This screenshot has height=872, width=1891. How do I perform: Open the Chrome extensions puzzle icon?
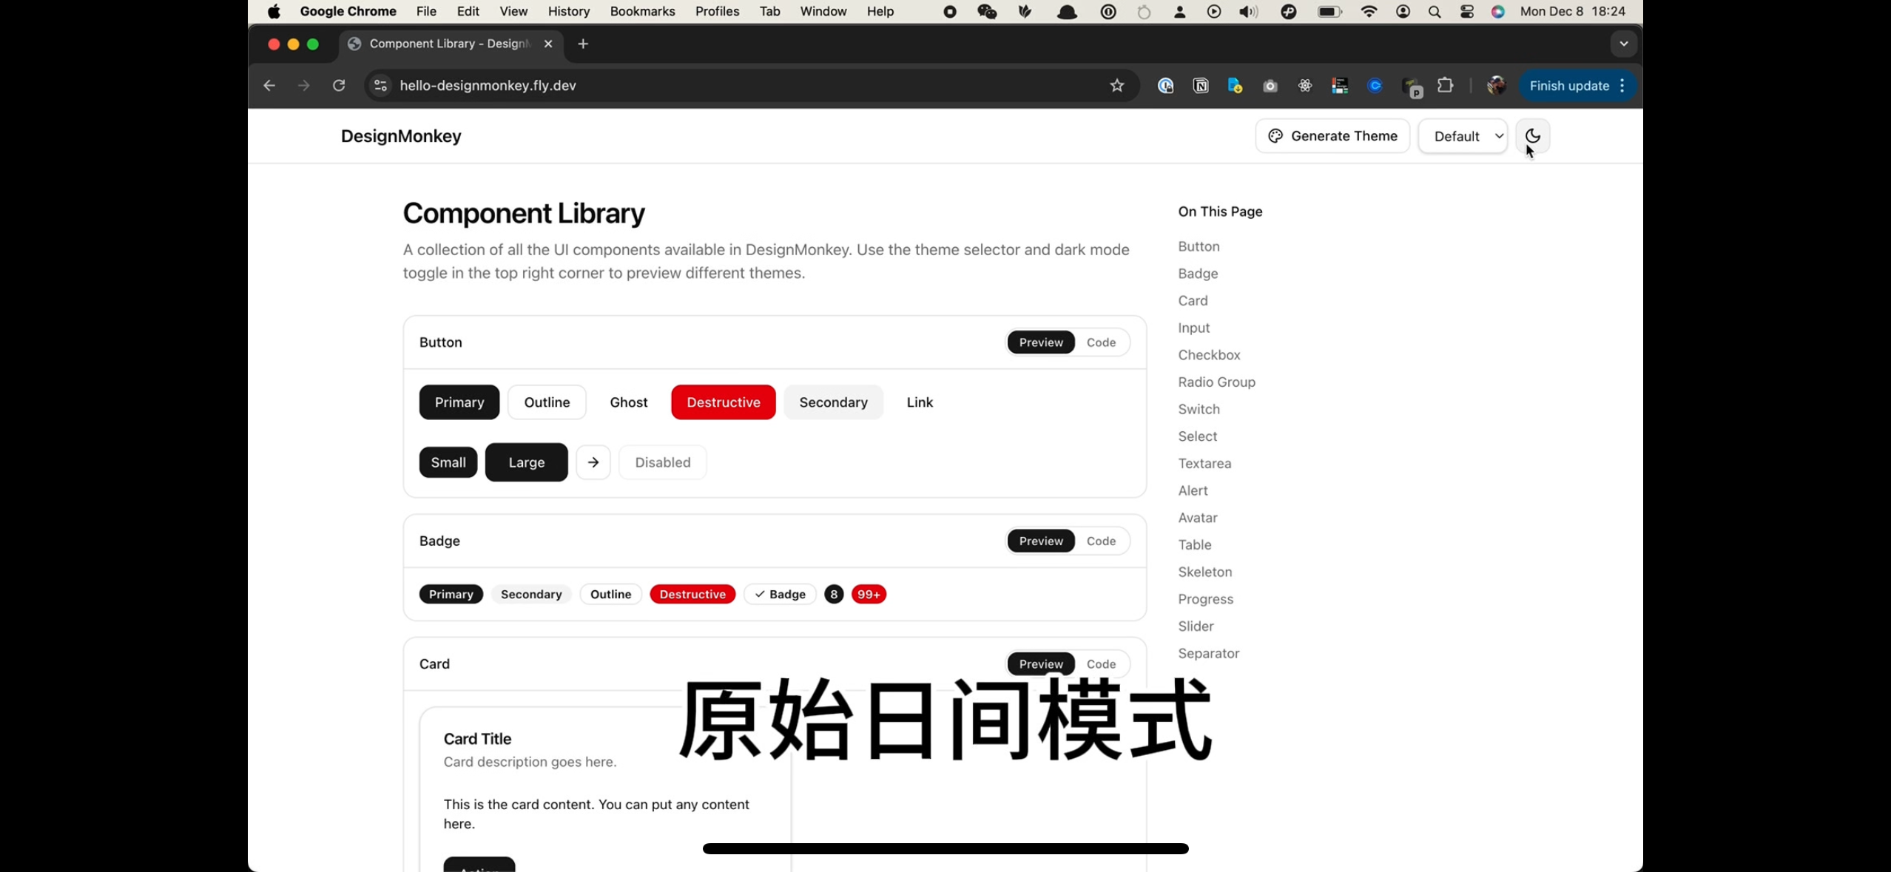click(x=1445, y=86)
